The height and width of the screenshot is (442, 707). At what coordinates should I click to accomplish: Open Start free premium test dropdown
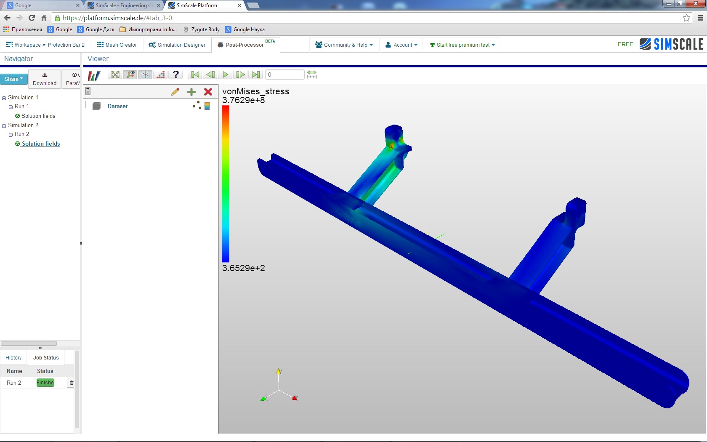462,45
